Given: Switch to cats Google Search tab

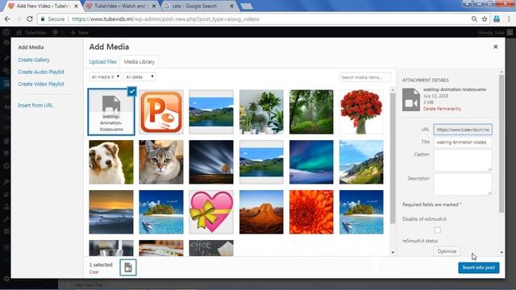Looking at the screenshot, I should pos(195,6).
